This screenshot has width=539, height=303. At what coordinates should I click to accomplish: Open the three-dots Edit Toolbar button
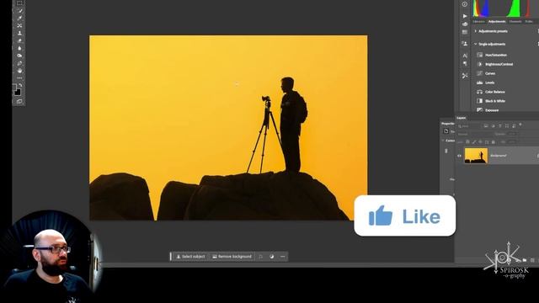19,78
